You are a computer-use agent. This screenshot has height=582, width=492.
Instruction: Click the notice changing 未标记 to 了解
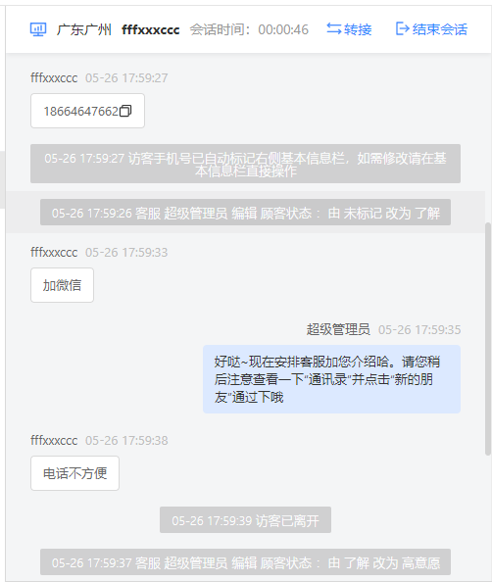click(x=245, y=213)
